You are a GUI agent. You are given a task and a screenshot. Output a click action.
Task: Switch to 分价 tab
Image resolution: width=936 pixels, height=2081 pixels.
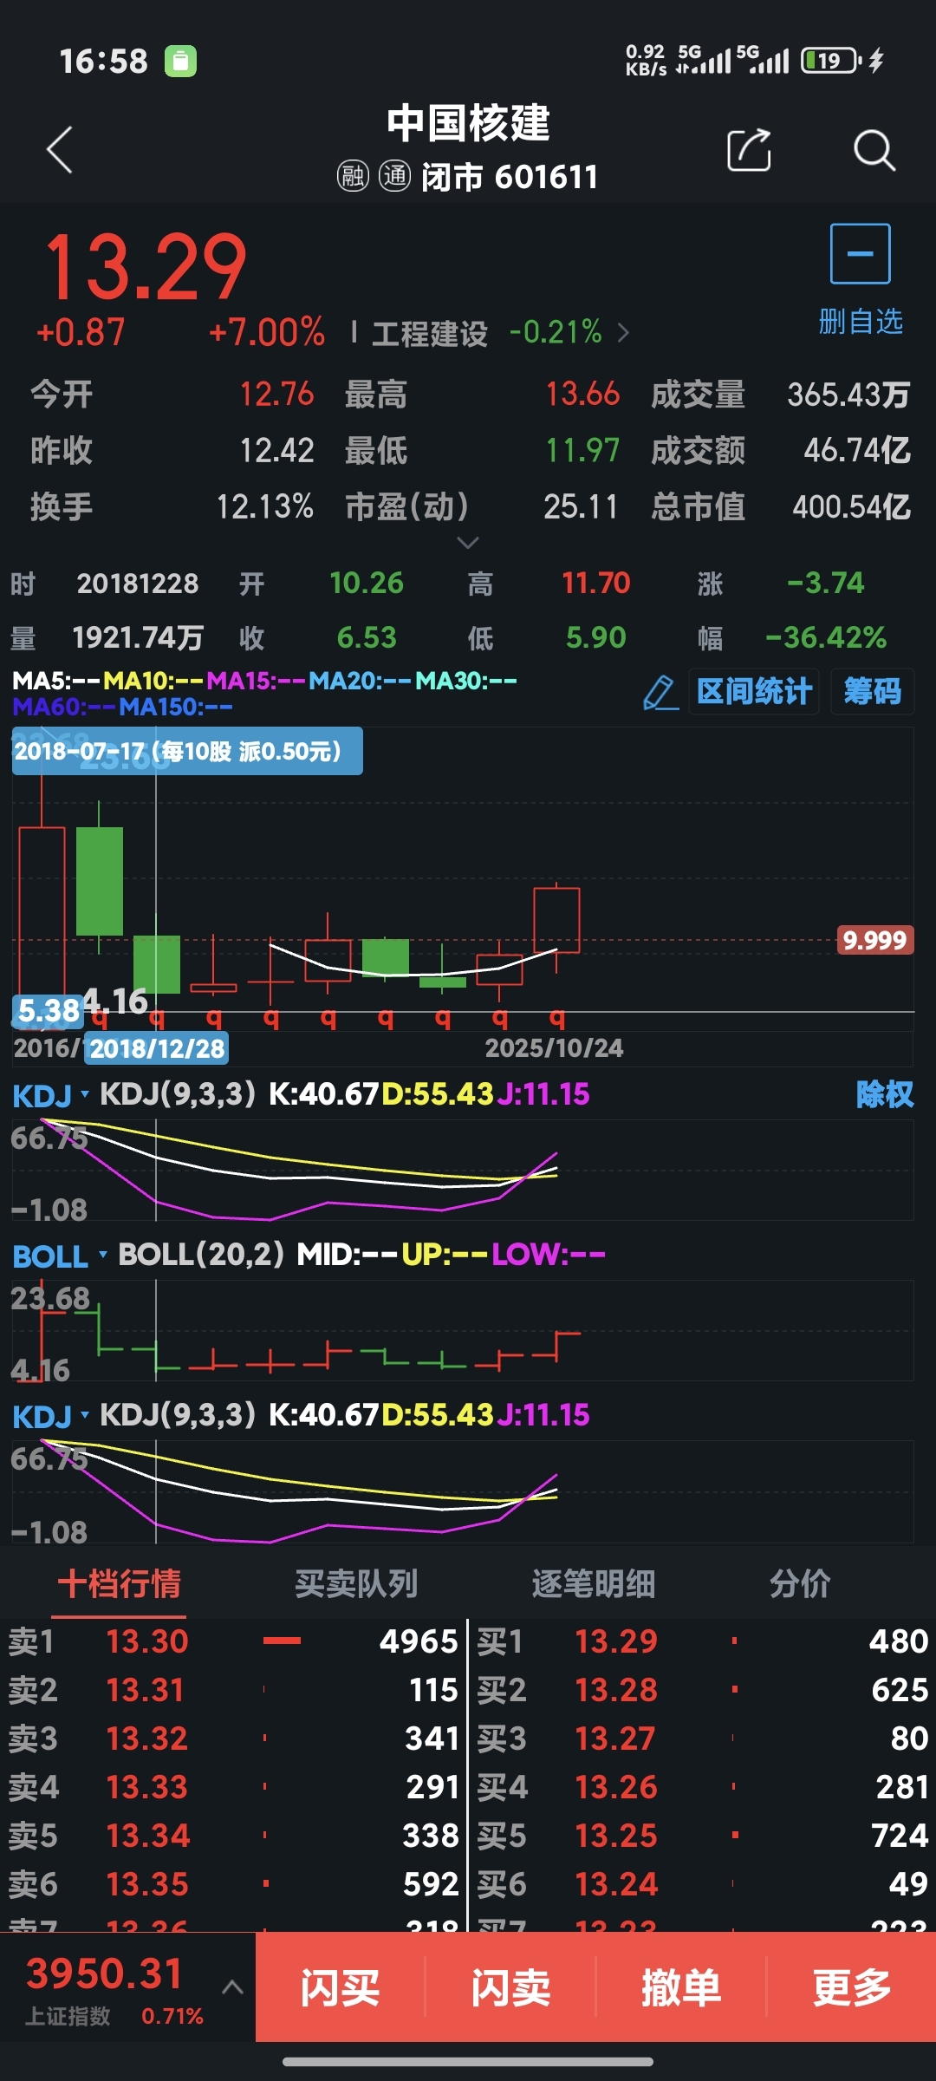[800, 1584]
